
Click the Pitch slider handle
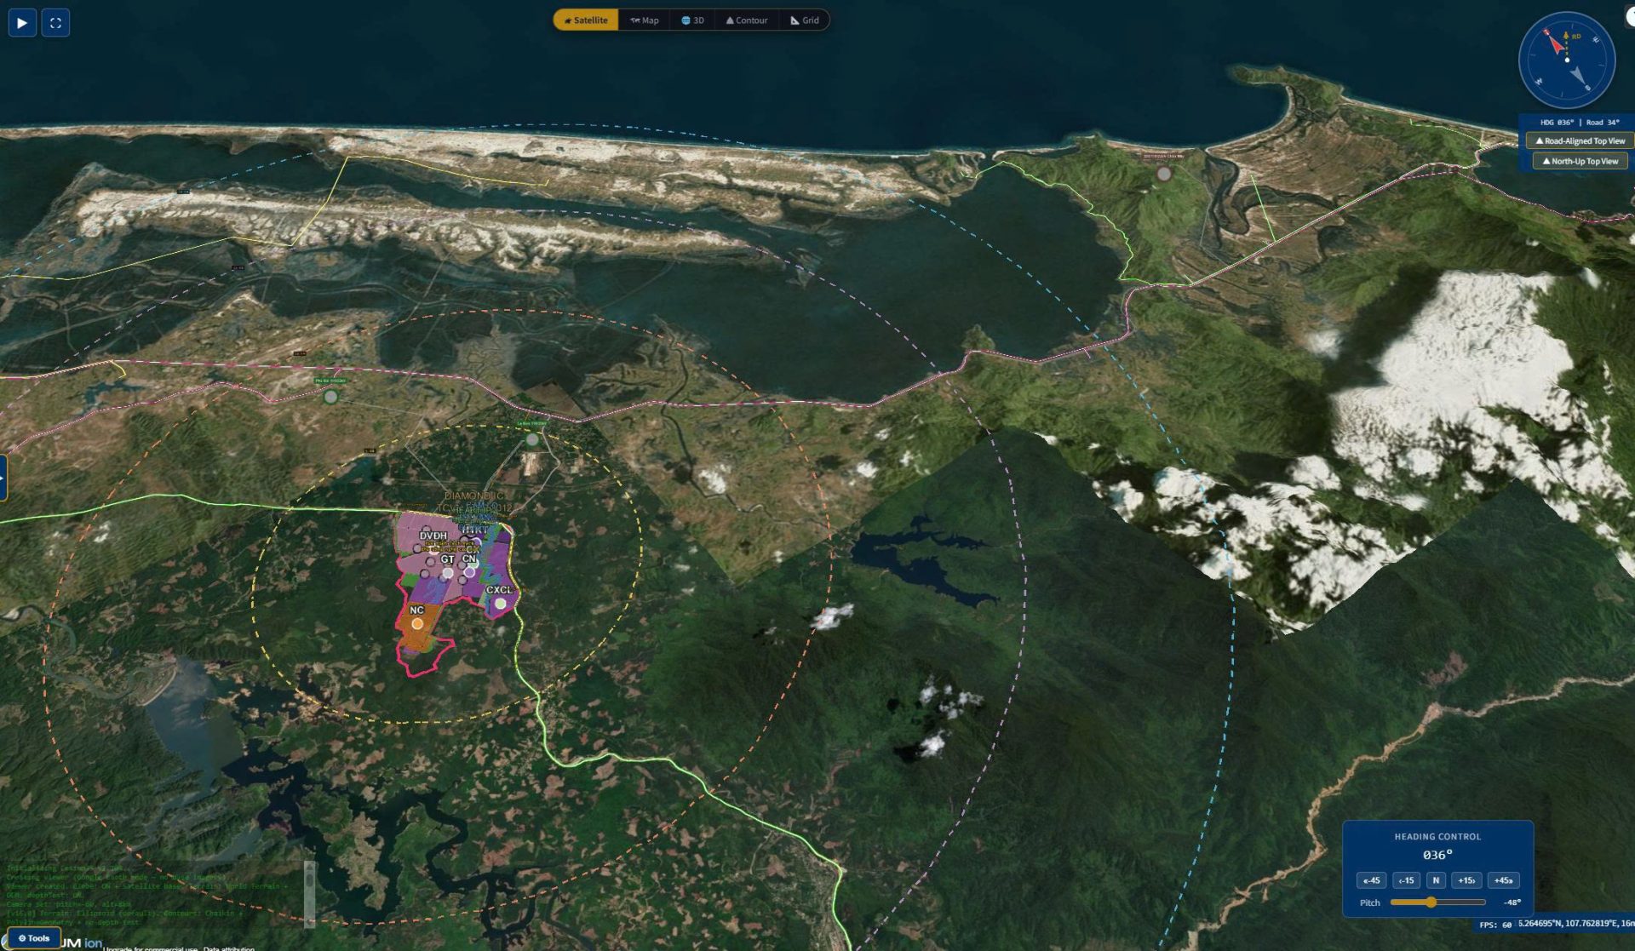click(1431, 902)
